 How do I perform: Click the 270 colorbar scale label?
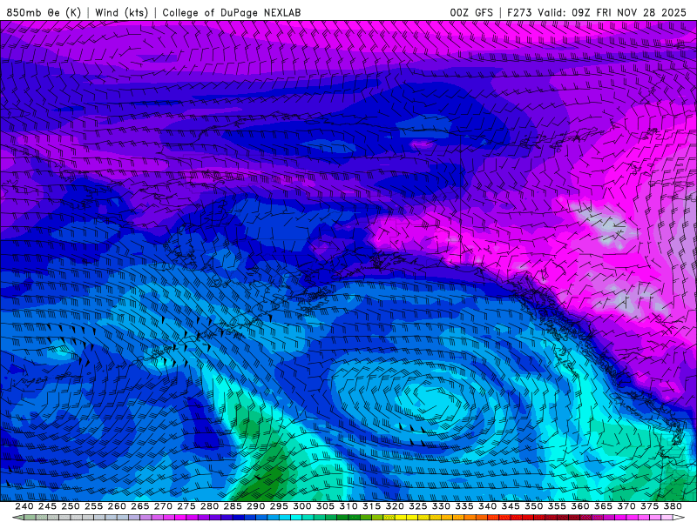(x=163, y=506)
